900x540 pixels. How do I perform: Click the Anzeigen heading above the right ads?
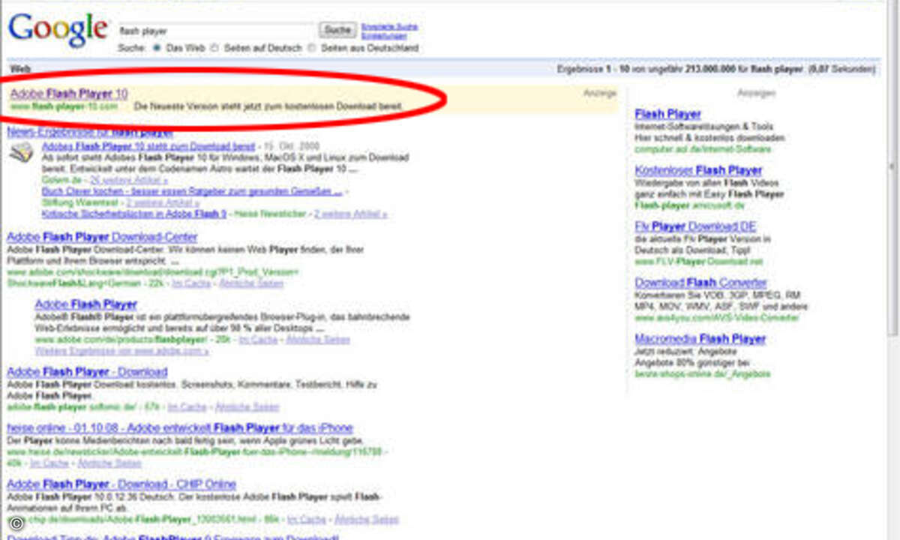756,94
